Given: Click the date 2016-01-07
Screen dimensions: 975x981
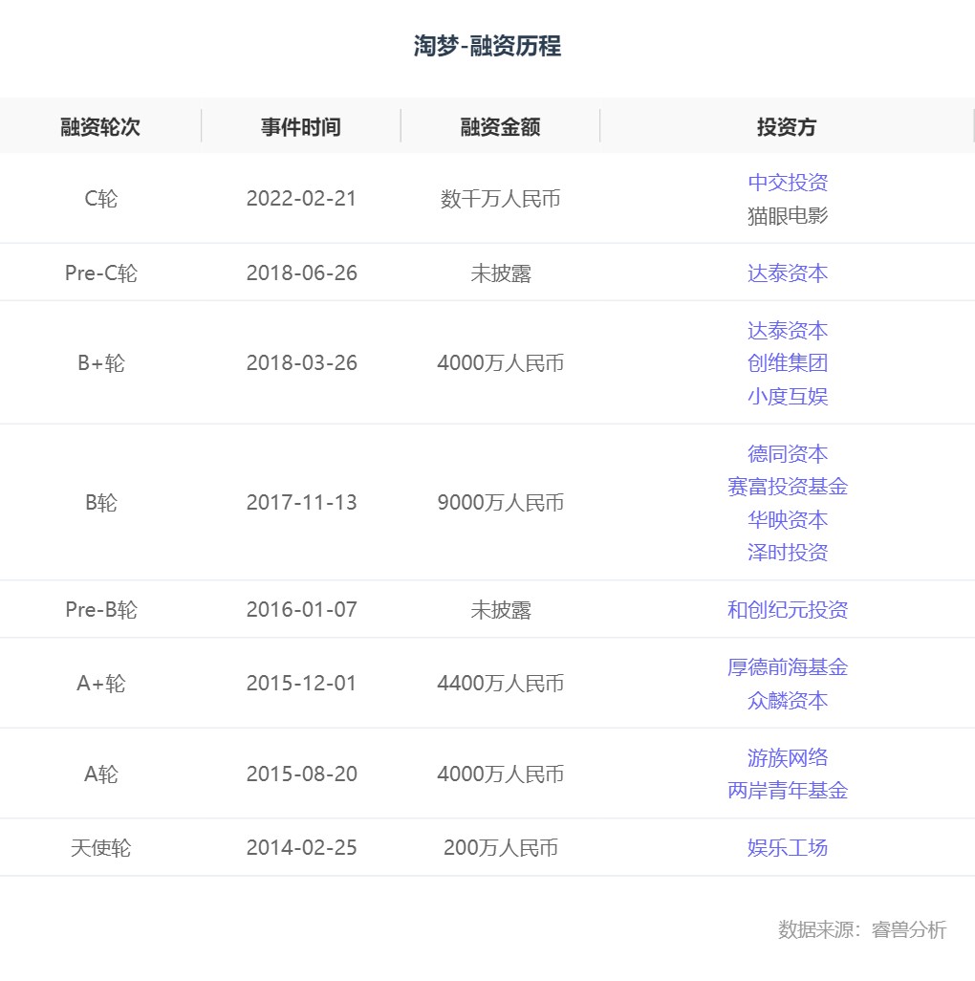Looking at the screenshot, I should 301,609.
